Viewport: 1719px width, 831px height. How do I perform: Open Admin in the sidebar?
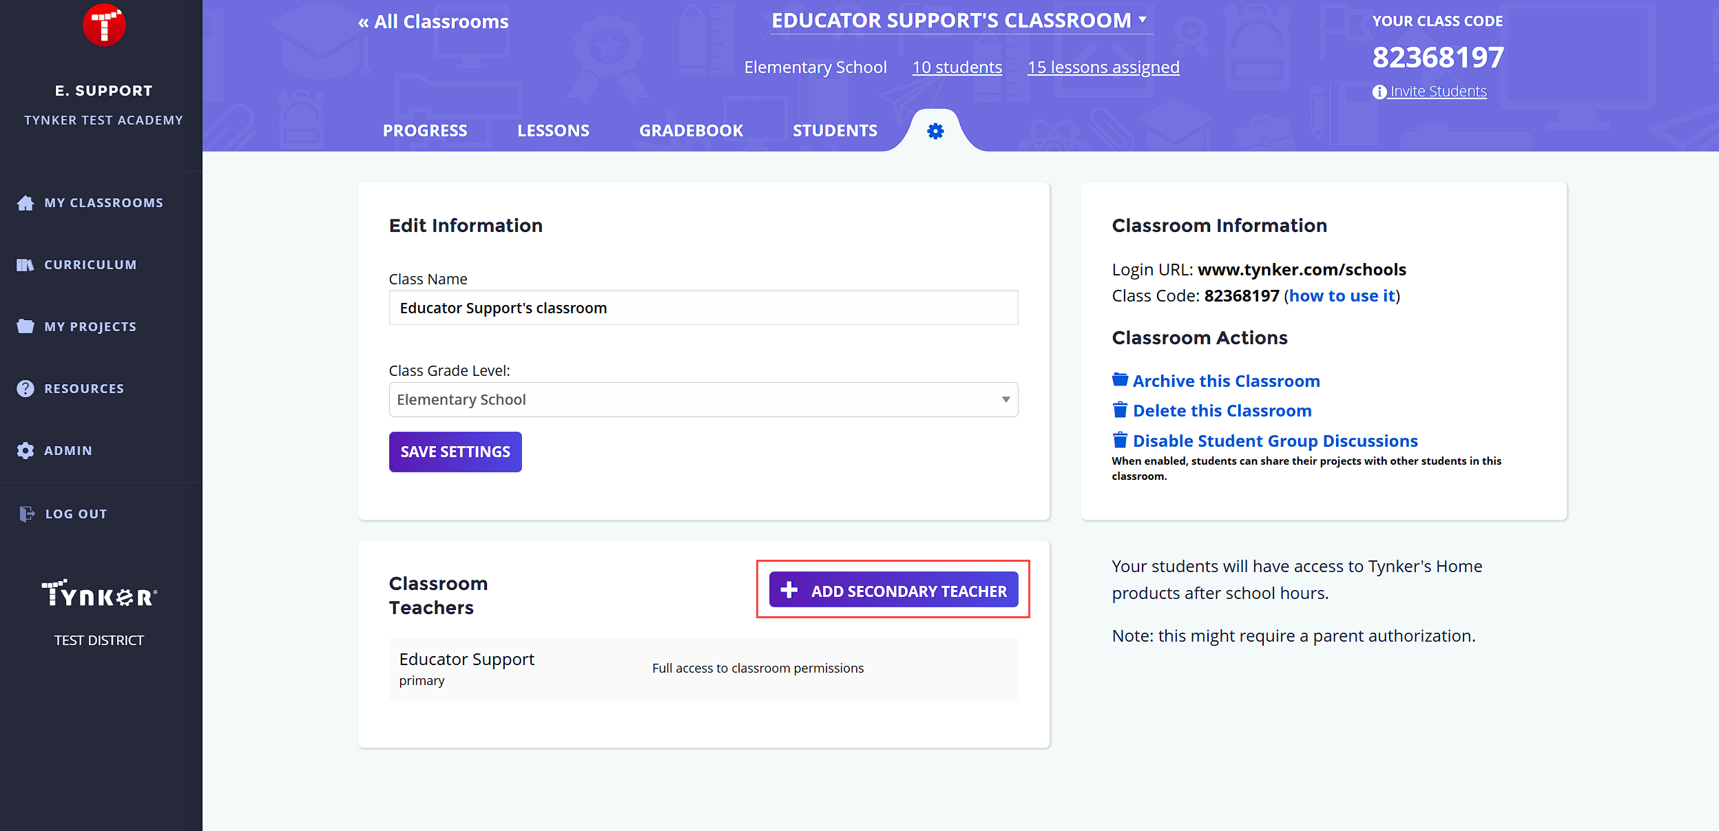[x=68, y=451]
